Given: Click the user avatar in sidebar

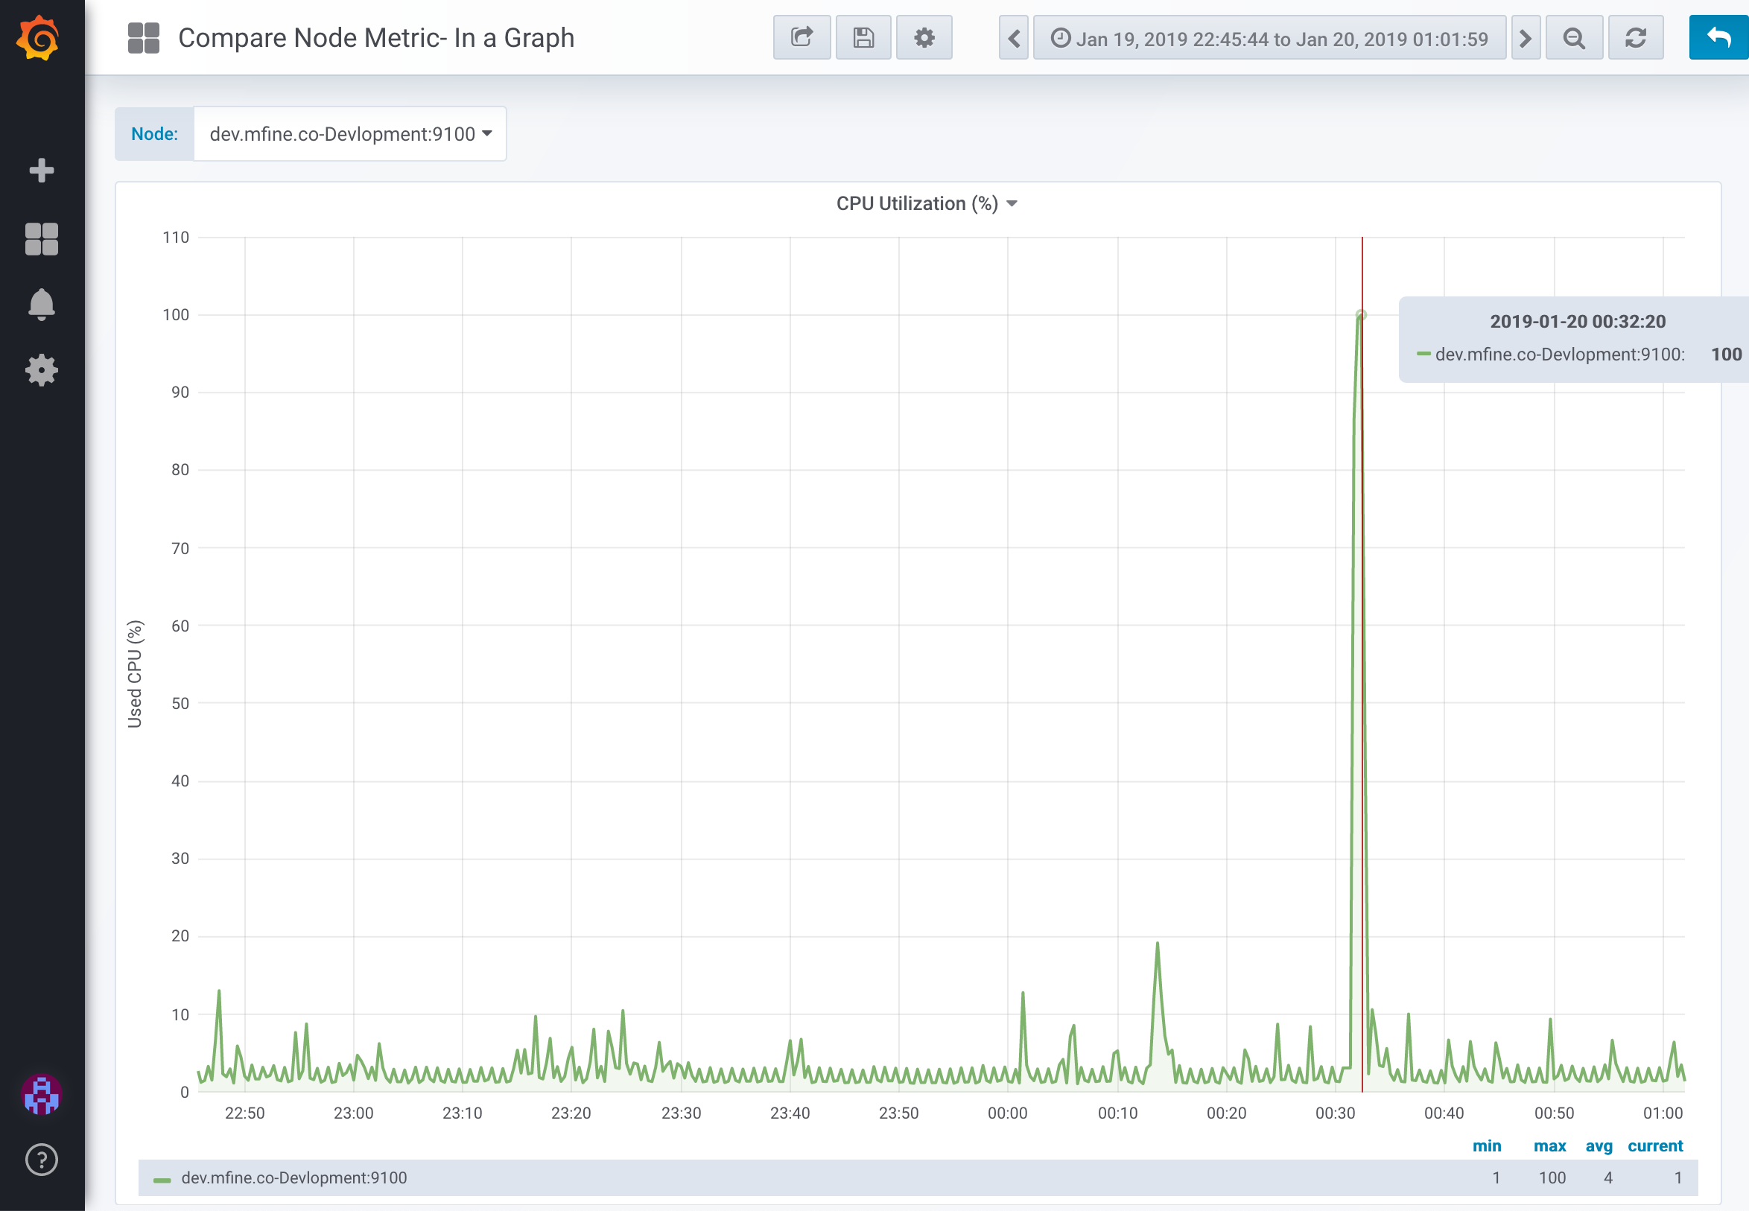Looking at the screenshot, I should pos(41,1094).
